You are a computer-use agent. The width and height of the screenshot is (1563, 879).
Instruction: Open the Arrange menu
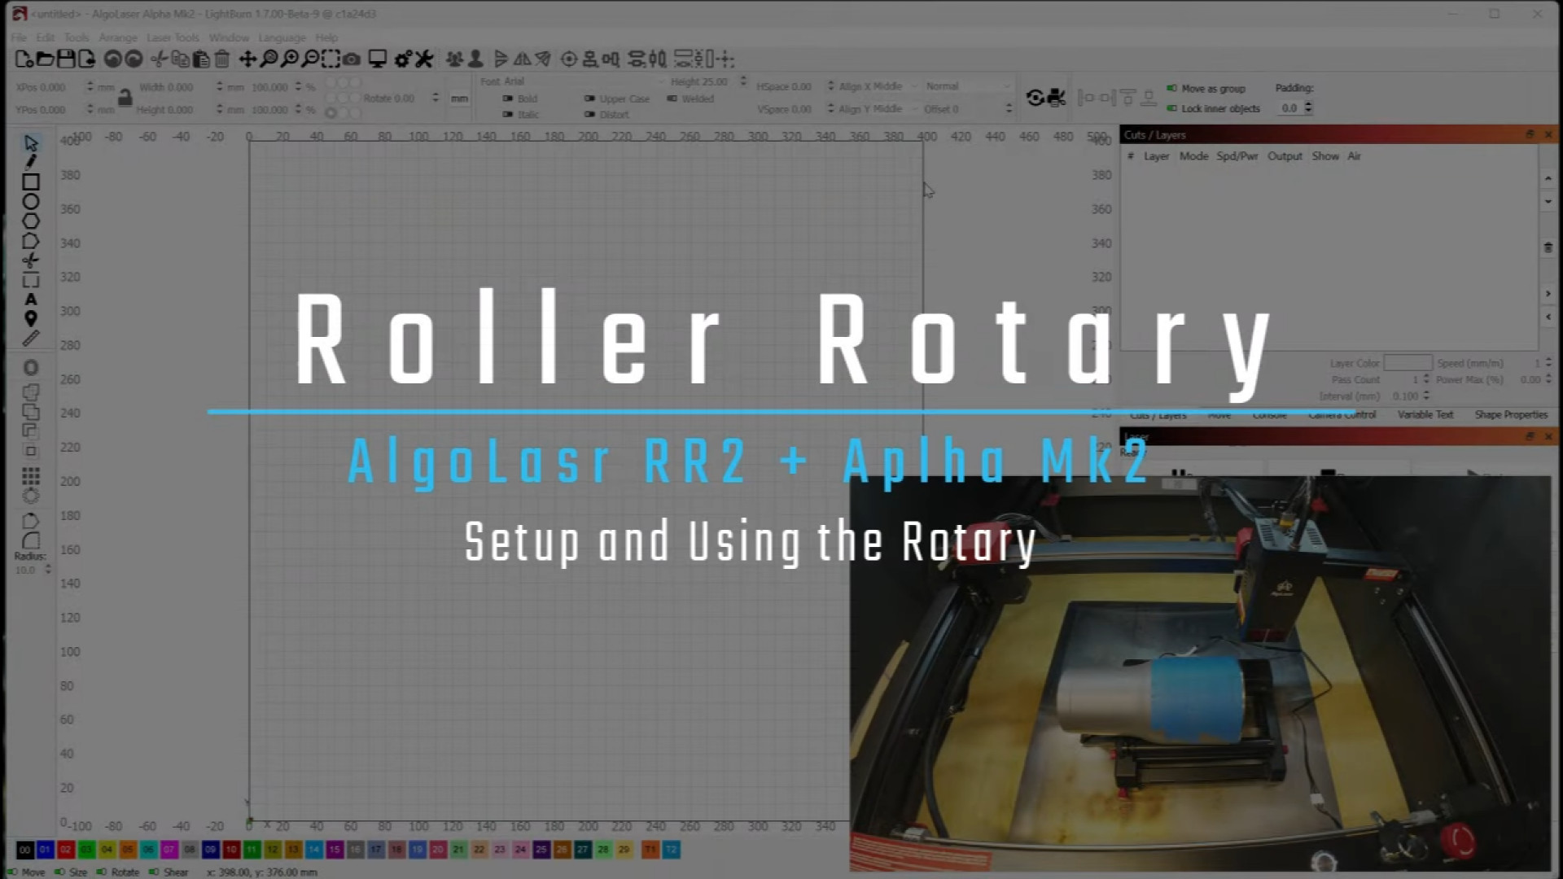(x=119, y=37)
